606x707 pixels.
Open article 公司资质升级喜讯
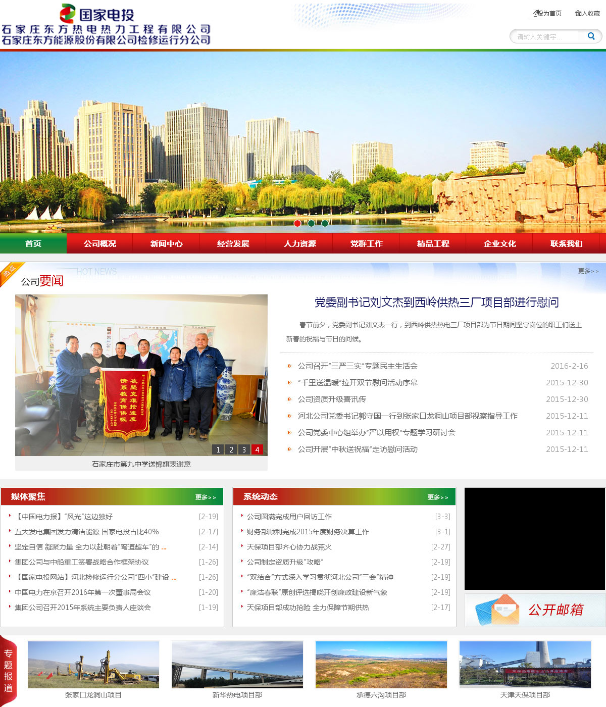click(332, 399)
